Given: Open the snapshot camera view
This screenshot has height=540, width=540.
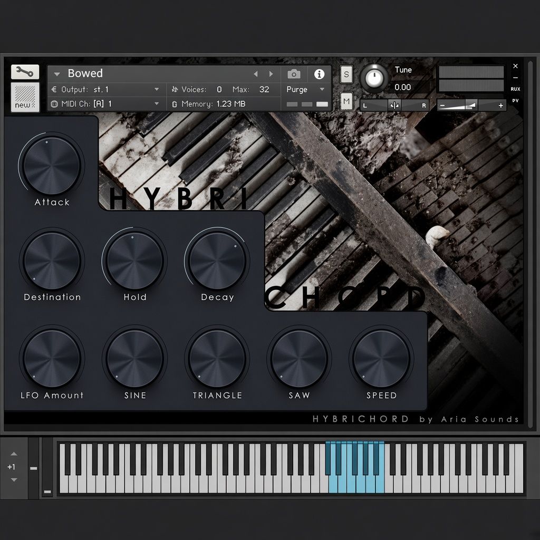Looking at the screenshot, I should [x=294, y=74].
